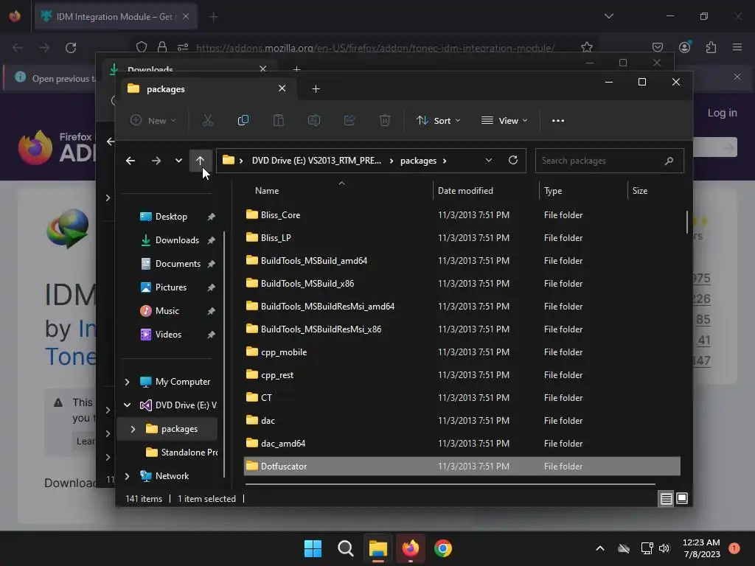Click packages breadcrumb in address bar
This screenshot has height=566, width=755.
418,161
